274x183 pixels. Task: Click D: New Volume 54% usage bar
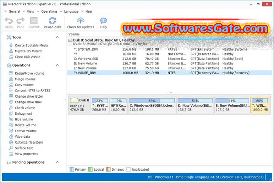tap(195, 101)
